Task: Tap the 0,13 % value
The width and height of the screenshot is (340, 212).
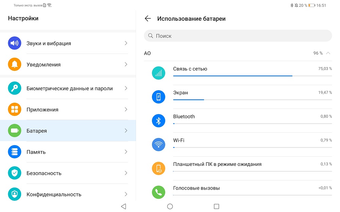Action: [326, 164]
